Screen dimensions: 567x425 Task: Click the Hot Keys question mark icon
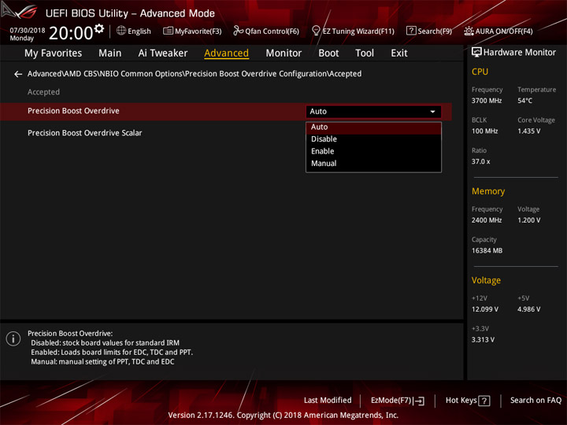484,401
